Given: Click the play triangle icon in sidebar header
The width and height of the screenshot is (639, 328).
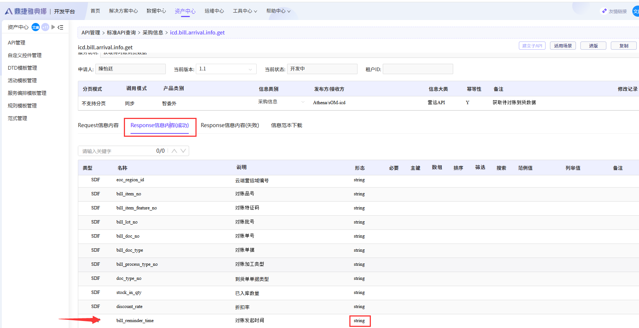Looking at the screenshot, I should (x=53, y=27).
